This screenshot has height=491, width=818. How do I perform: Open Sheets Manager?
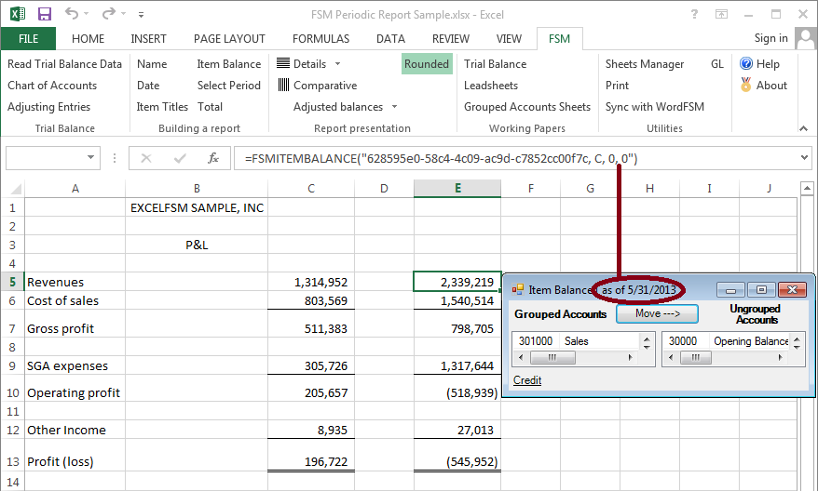point(645,64)
